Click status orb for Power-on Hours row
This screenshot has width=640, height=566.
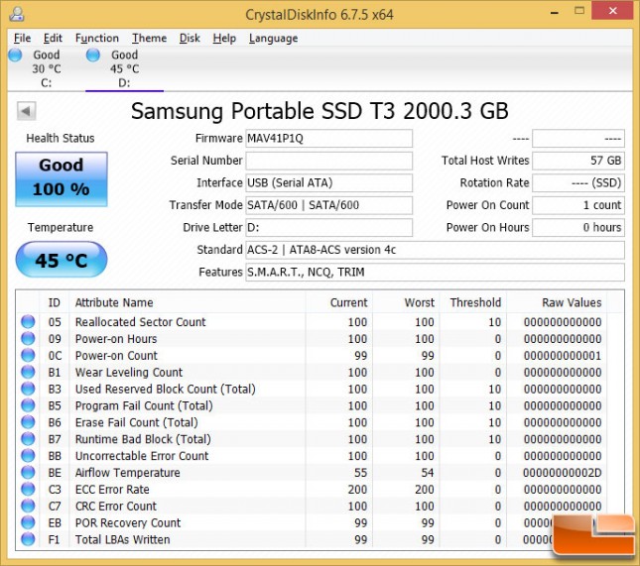click(28, 338)
